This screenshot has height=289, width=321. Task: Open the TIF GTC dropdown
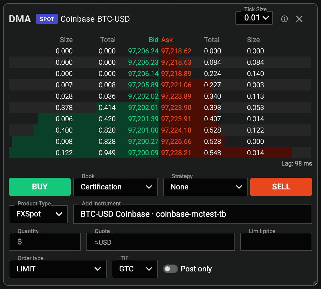pos(135,269)
